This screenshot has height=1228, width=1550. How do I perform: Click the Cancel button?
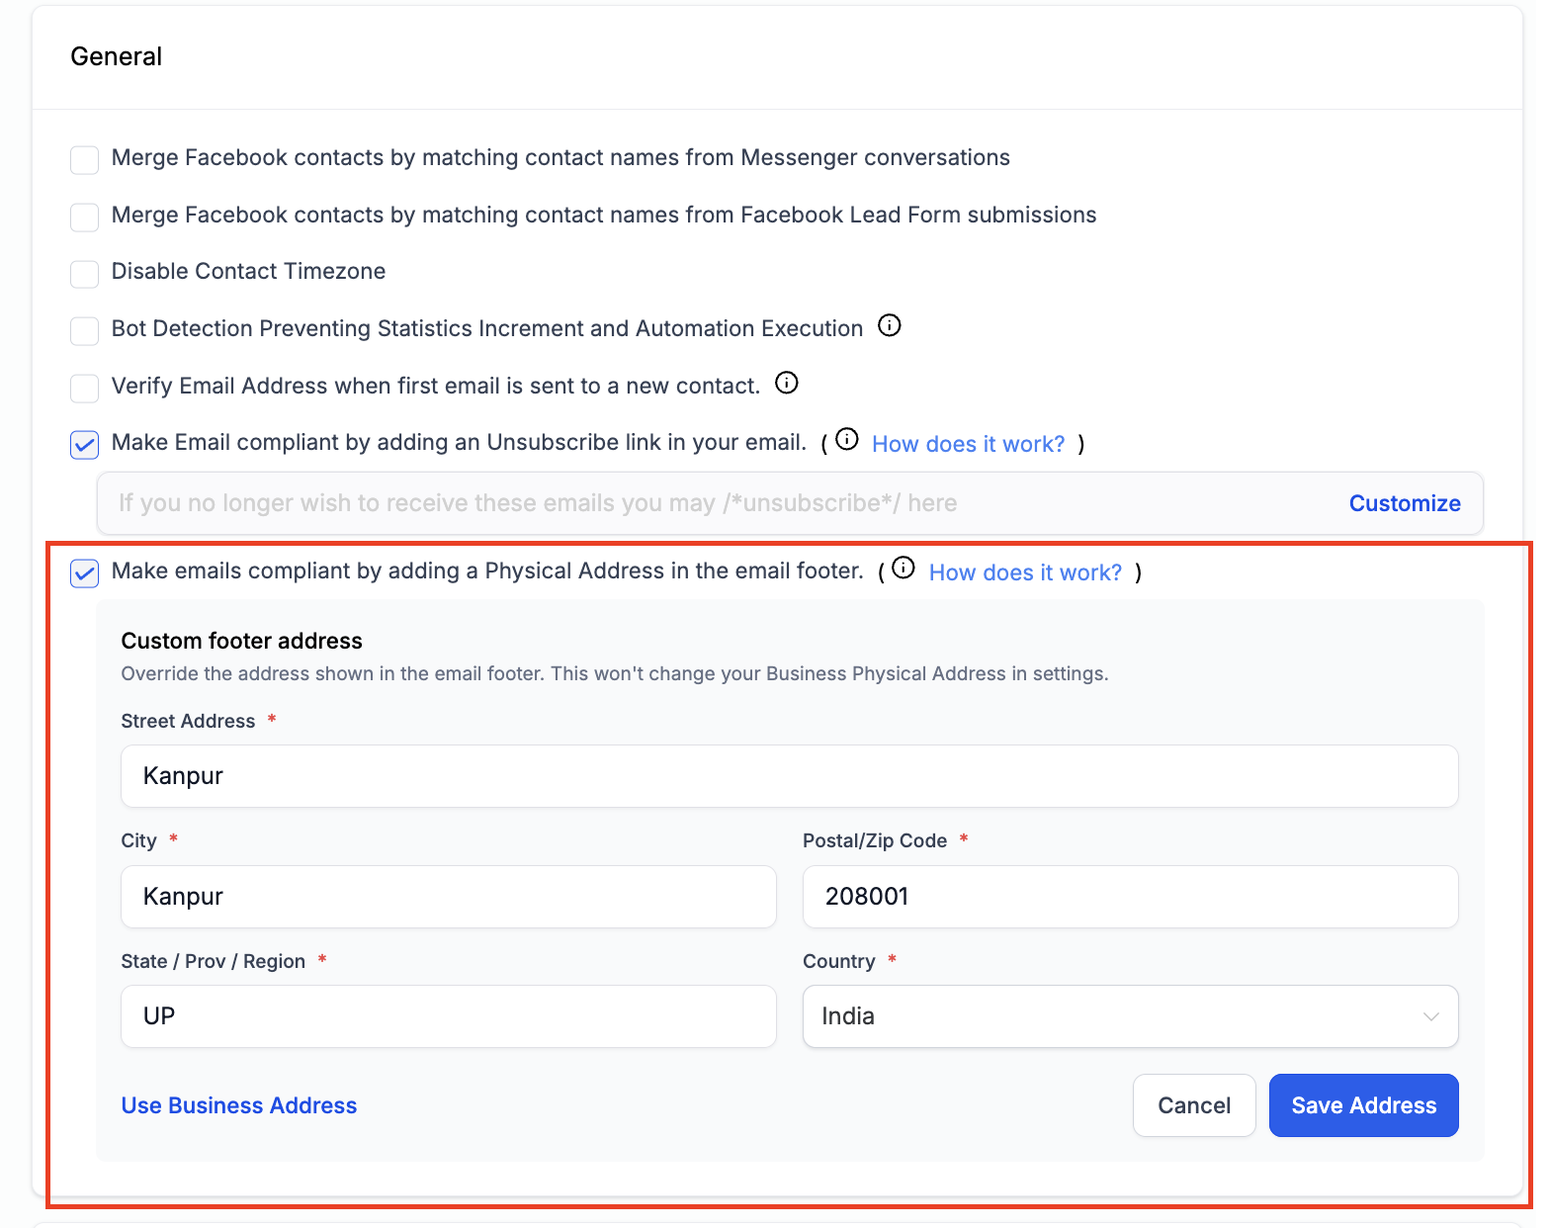[x=1194, y=1105]
